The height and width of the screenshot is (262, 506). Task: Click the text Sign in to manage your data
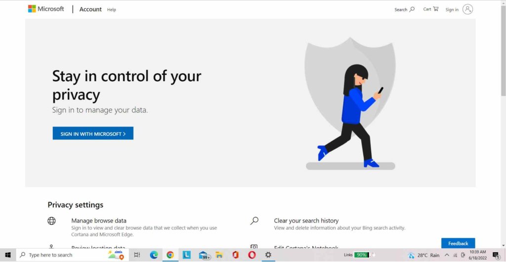100,110
